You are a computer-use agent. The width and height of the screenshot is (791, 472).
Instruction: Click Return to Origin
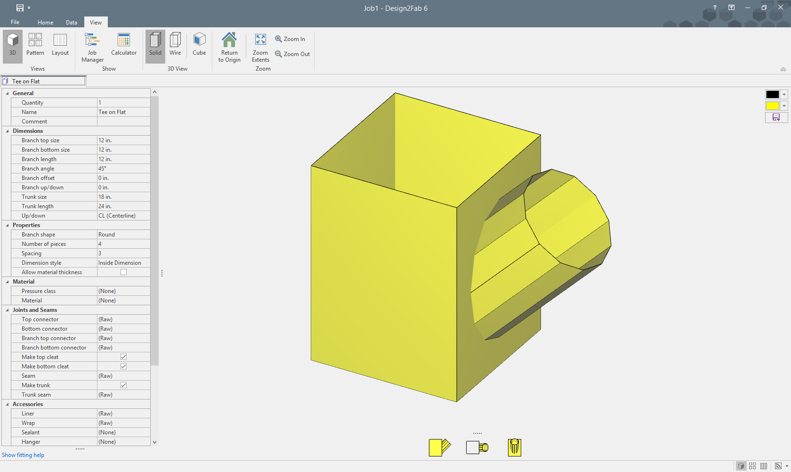pyautogui.click(x=229, y=47)
